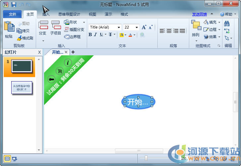Screen dimensions: 241x166
Task: Close the Slides (幻灯片) panel
Action: point(39,52)
